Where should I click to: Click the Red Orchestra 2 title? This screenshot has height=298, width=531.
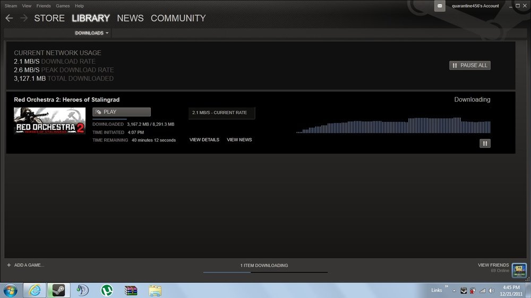tap(67, 100)
